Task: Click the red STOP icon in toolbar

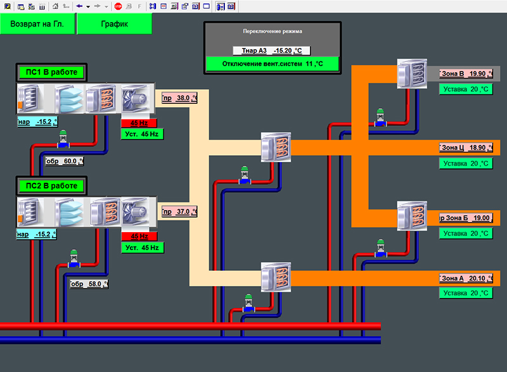Action: [x=119, y=6]
